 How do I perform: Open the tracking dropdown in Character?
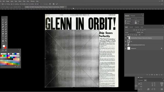click(142, 23)
